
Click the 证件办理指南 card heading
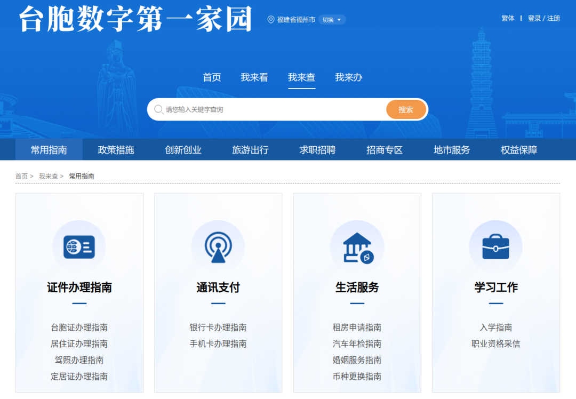pos(79,287)
